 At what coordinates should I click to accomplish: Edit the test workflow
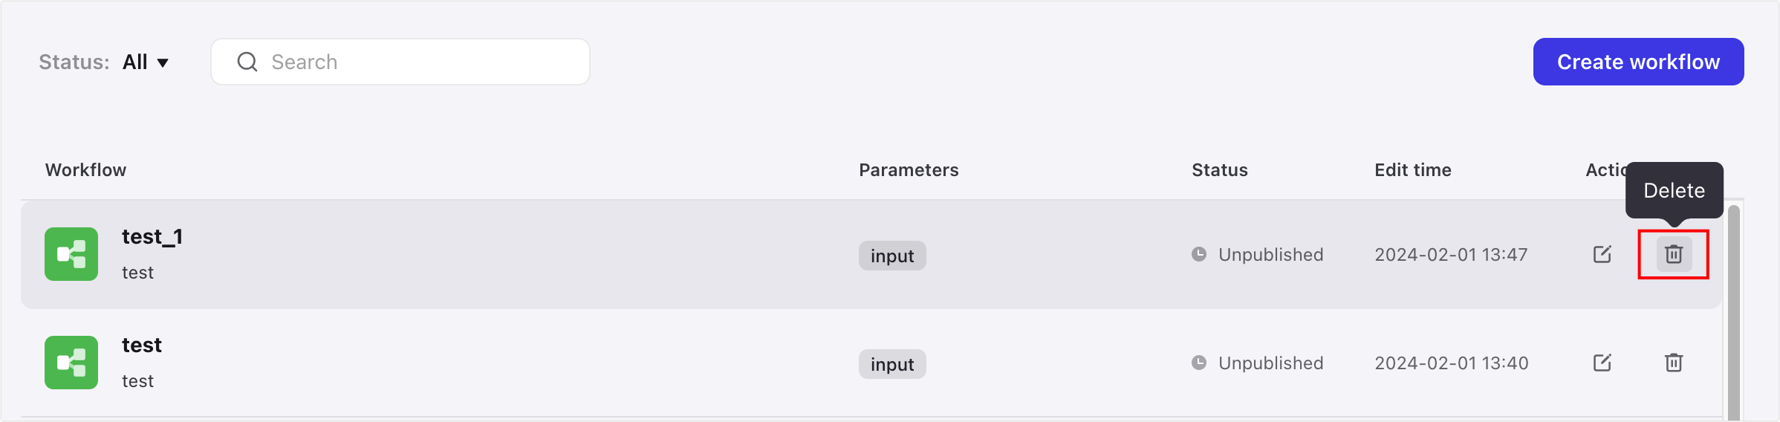pyautogui.click(x=1602, y=363)
